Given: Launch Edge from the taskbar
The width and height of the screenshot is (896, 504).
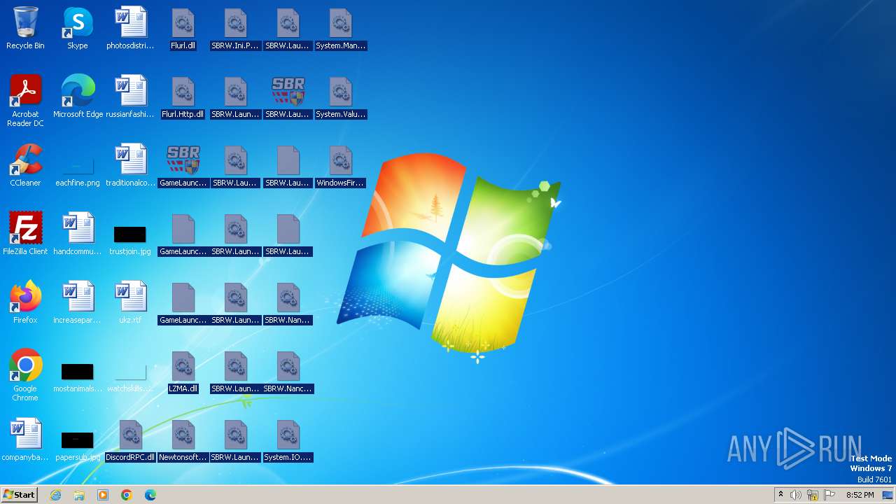Looking at the screenshot, I should [x=150, y=495].
